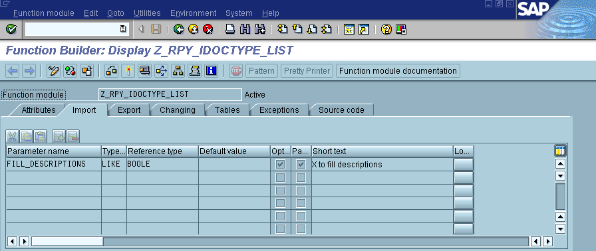Open the Function module menu
Screen dimensions: 596x251
point(44,13)
